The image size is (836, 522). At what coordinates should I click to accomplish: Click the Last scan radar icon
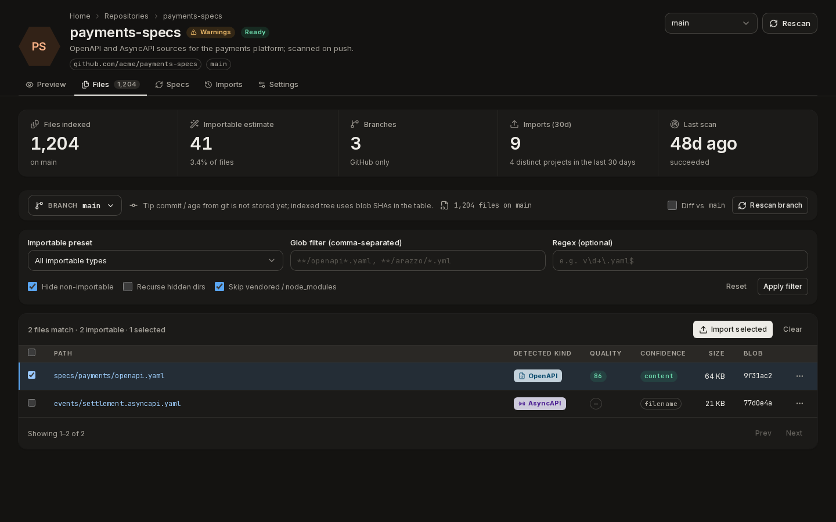675,124
